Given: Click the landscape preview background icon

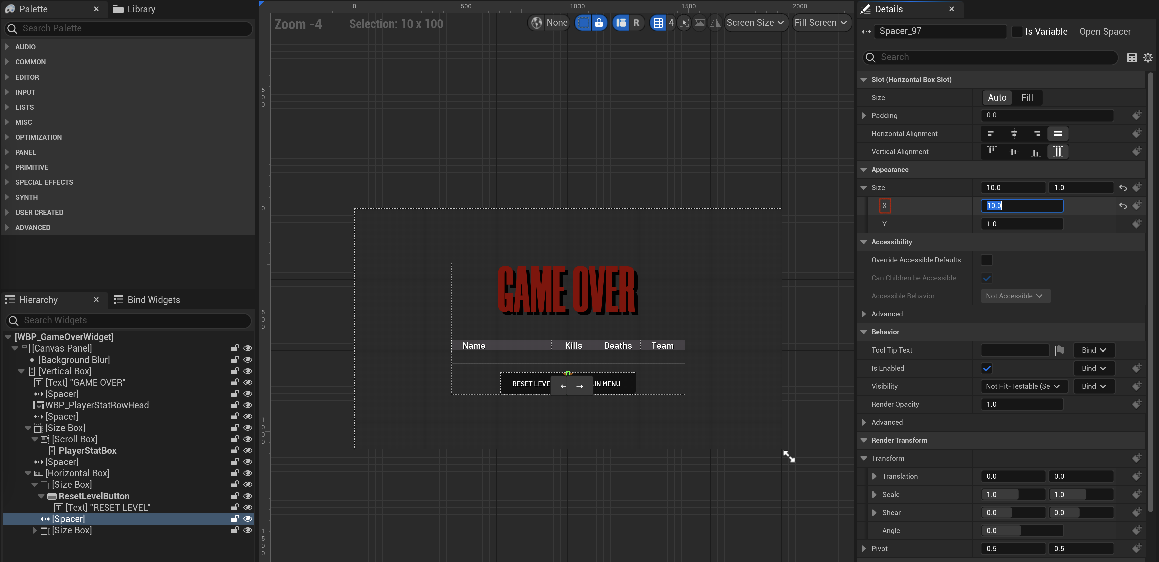Looking at the screenshot, I should (x=699, y=22).
